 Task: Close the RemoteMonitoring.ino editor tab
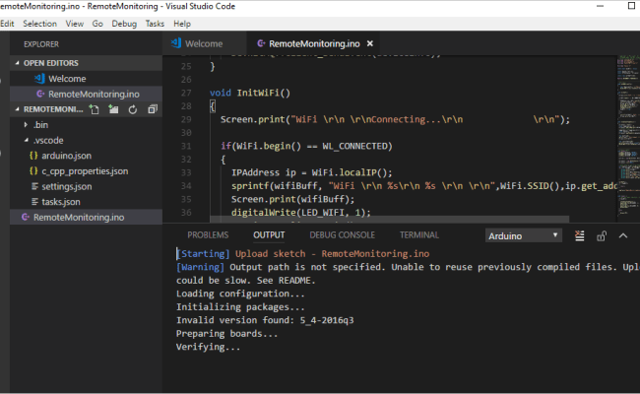pos(370,43)
